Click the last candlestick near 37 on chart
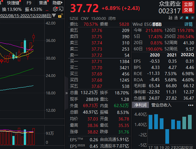This screenshot has width=196, height=149. [x=33, y=37]
